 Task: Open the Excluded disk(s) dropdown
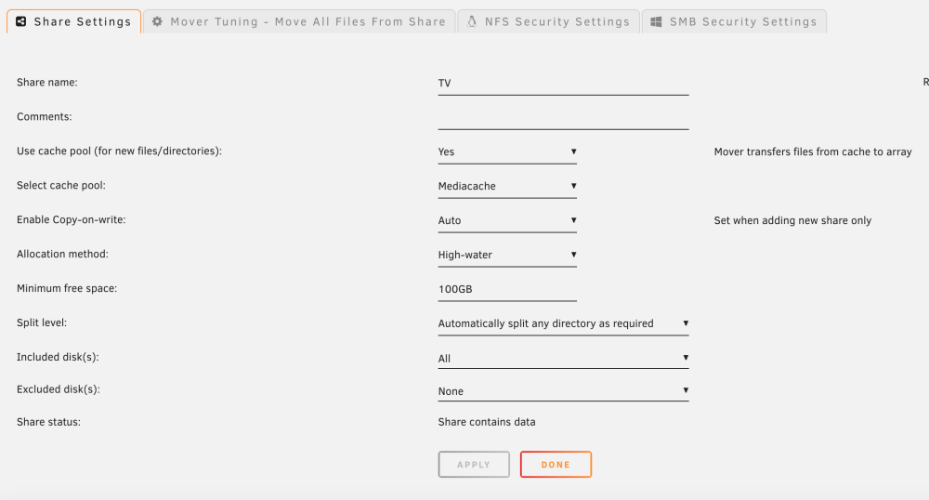click(x=564, y=391)
